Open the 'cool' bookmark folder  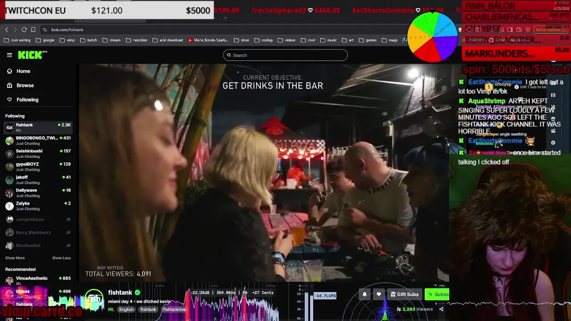(x=307, y=40)
